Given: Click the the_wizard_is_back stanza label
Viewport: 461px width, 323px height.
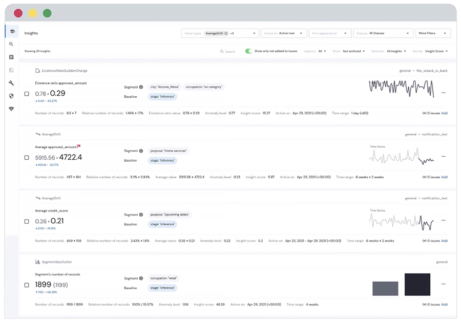Looking at the screenshot, I should [x=432, y=71].
